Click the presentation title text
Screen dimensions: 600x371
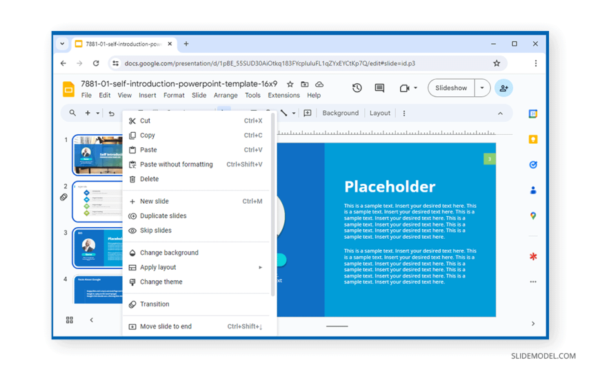click(179, 84)
